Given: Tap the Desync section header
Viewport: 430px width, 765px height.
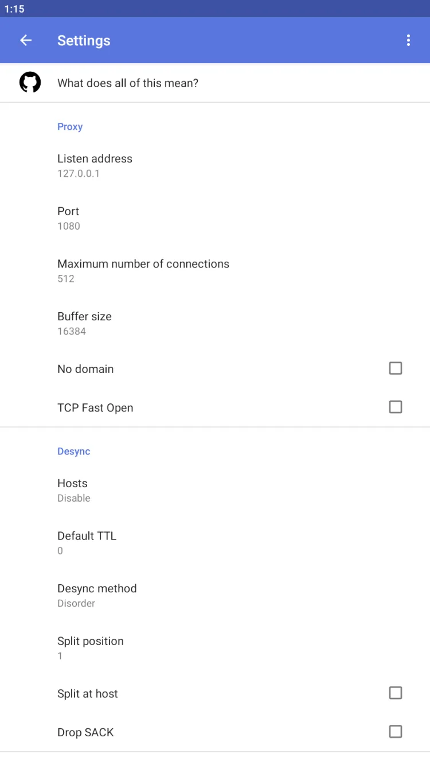Looking at the screenshot, I should [74, 452].
